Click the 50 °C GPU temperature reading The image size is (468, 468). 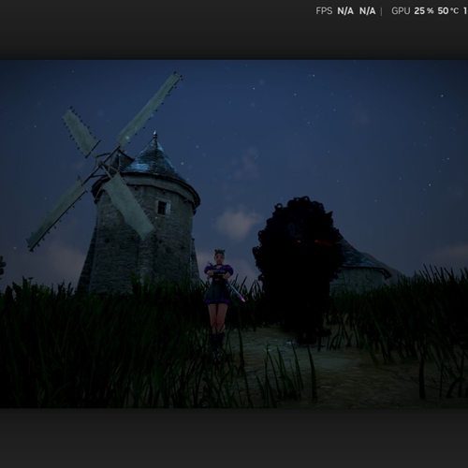point(448,11)
